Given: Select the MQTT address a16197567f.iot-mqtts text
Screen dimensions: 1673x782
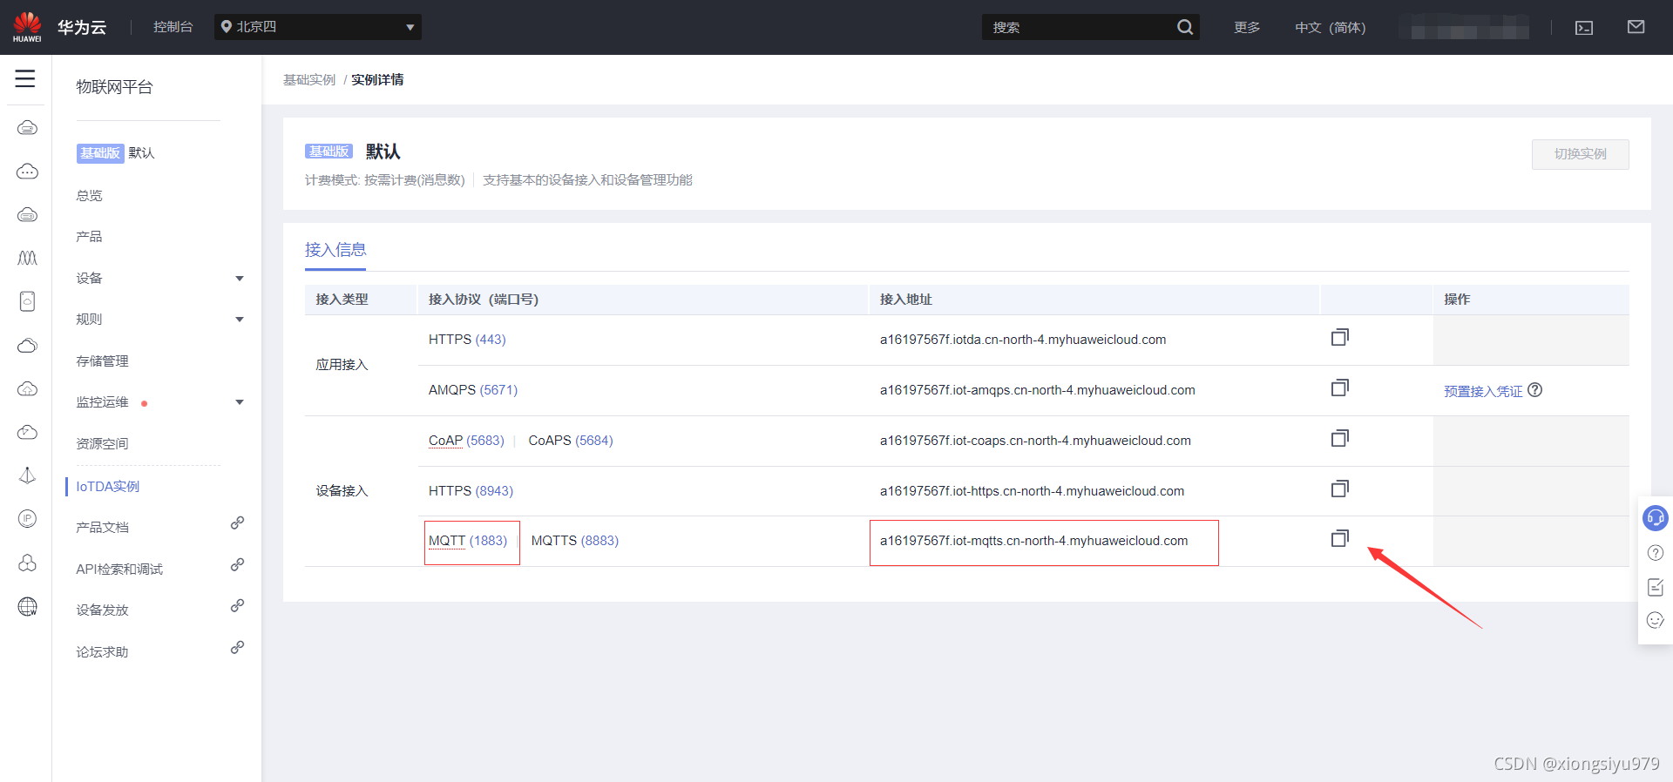Looking at the screenshot, I should pos(1033,541).
